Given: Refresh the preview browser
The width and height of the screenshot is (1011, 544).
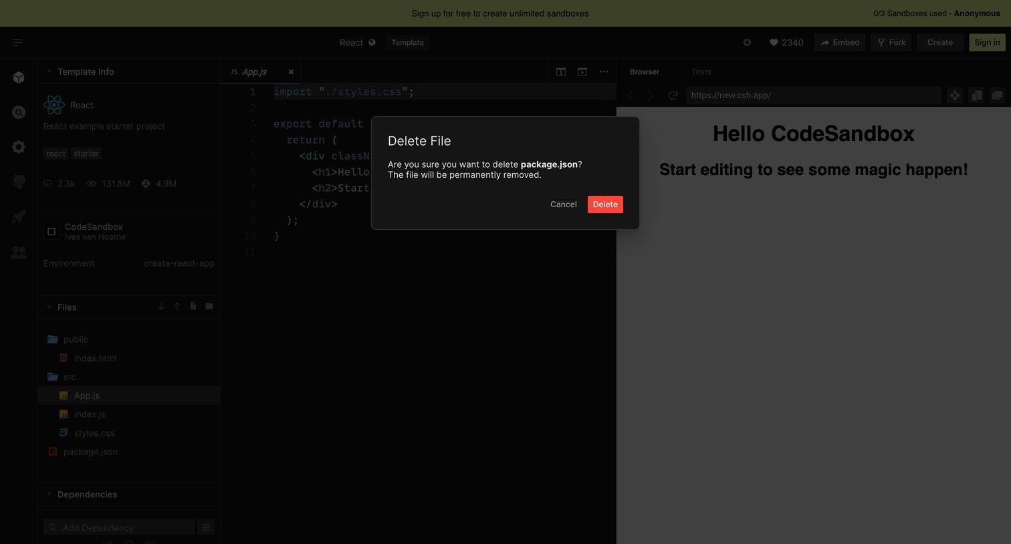Looking at the screenshot, I should 673,96.
